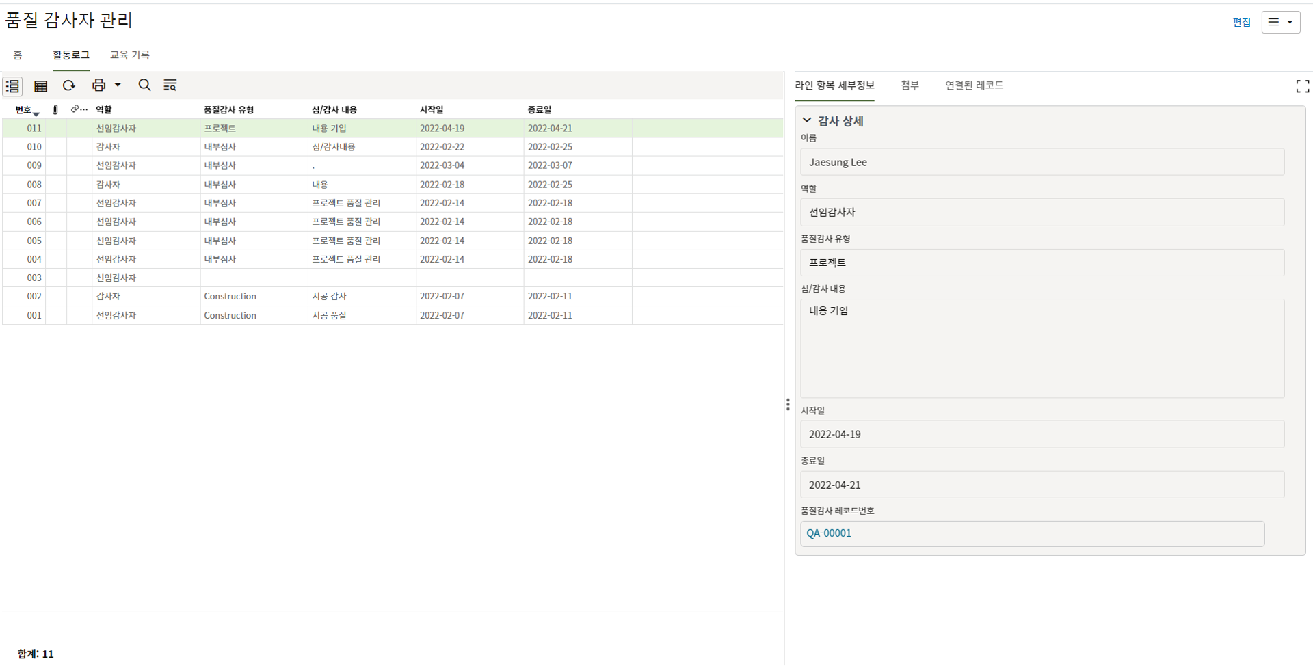The width and height of the screenshot is (1313, 670).
Task: Click the magnifier search icon
Action: [144, 85]
